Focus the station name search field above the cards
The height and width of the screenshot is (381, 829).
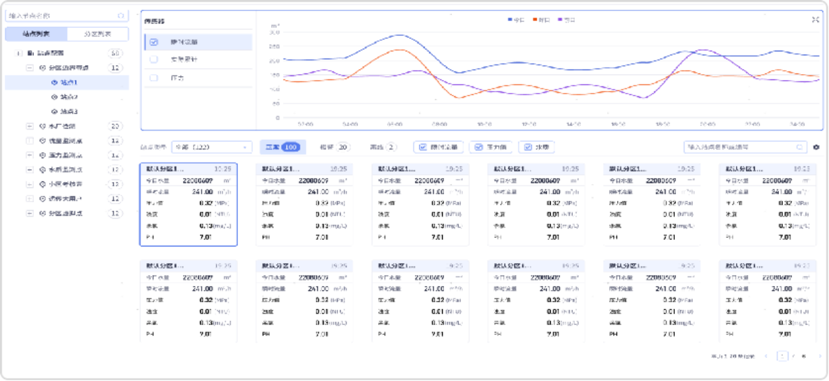click(745, 148)
